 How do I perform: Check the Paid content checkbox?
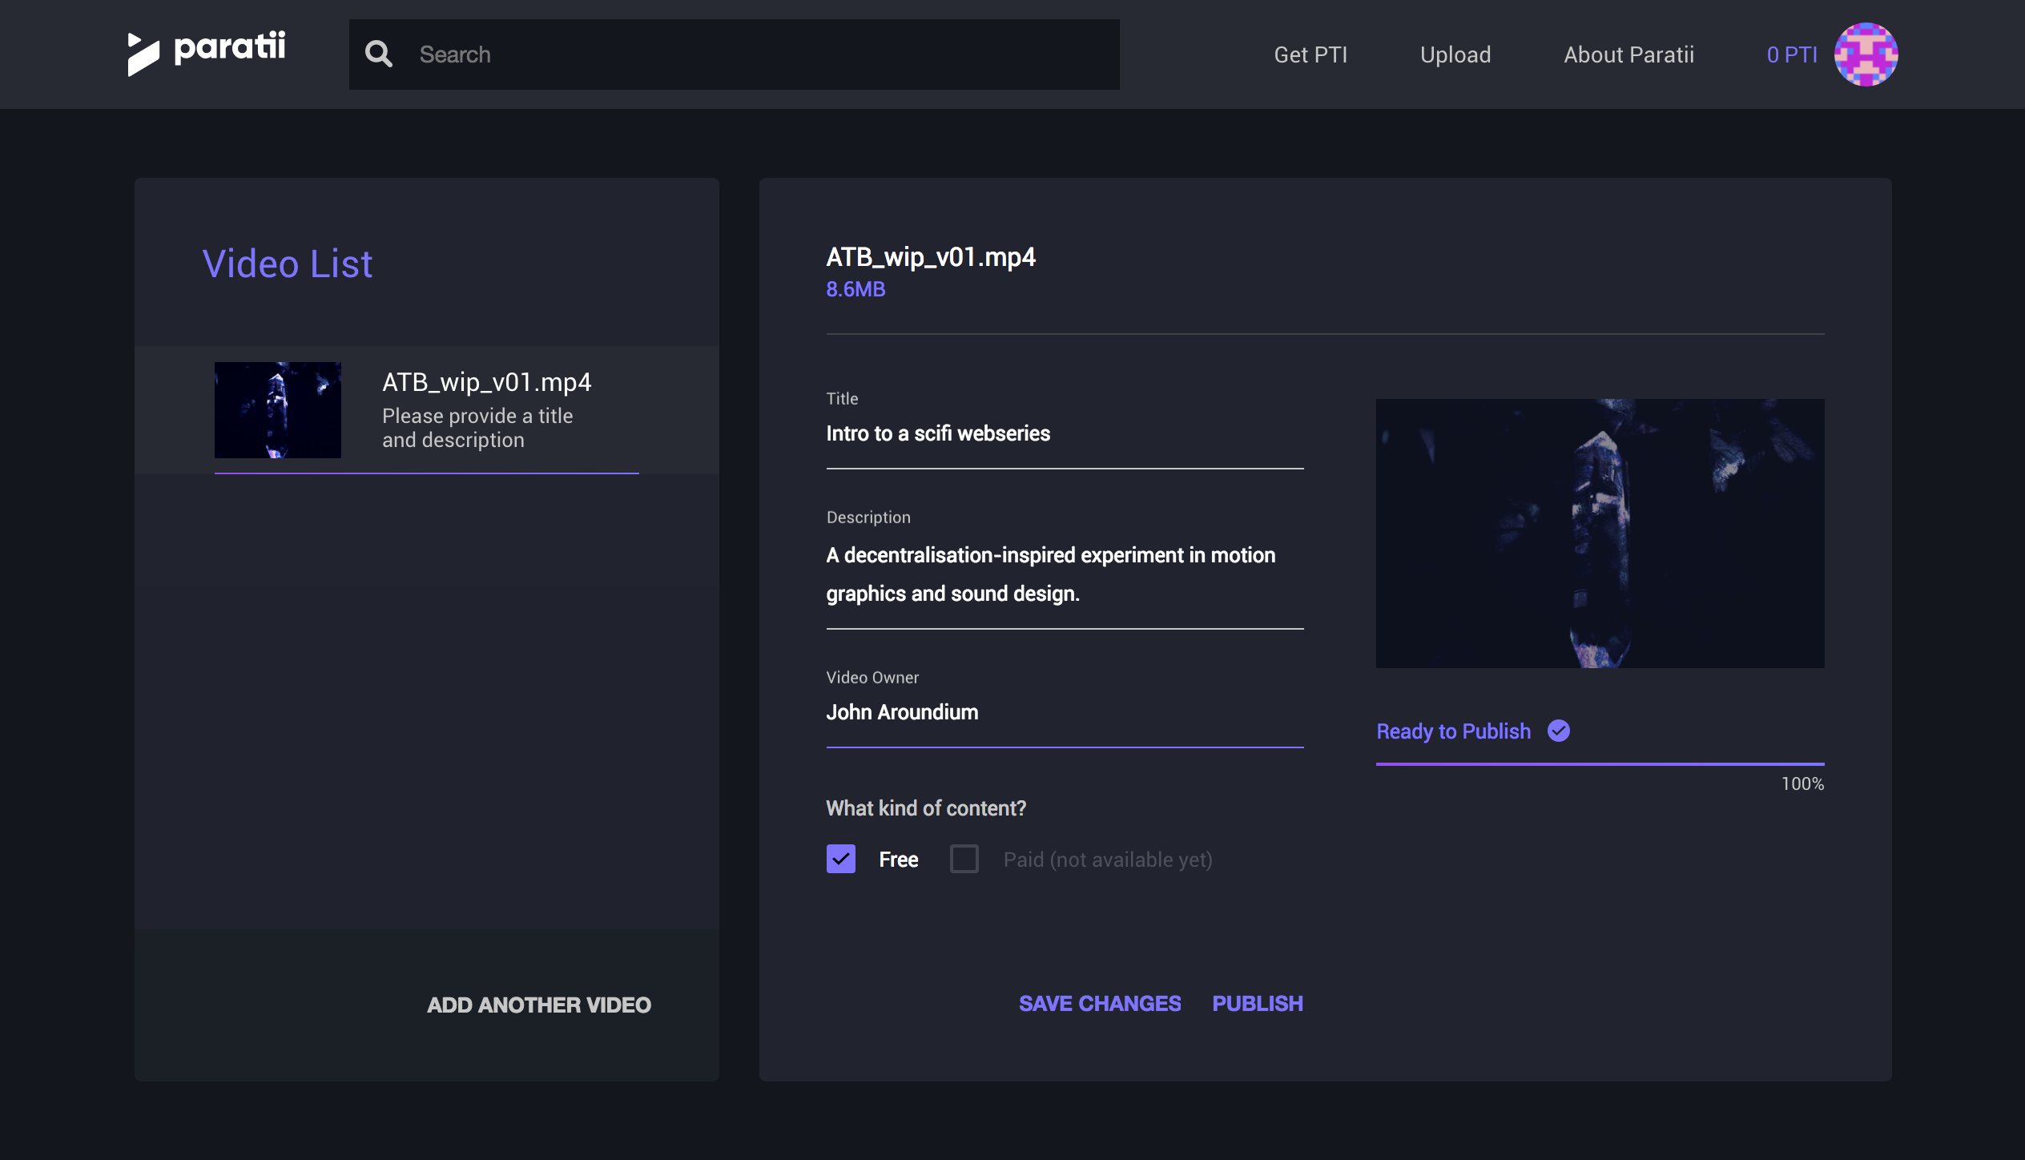[x=964, y=859]
